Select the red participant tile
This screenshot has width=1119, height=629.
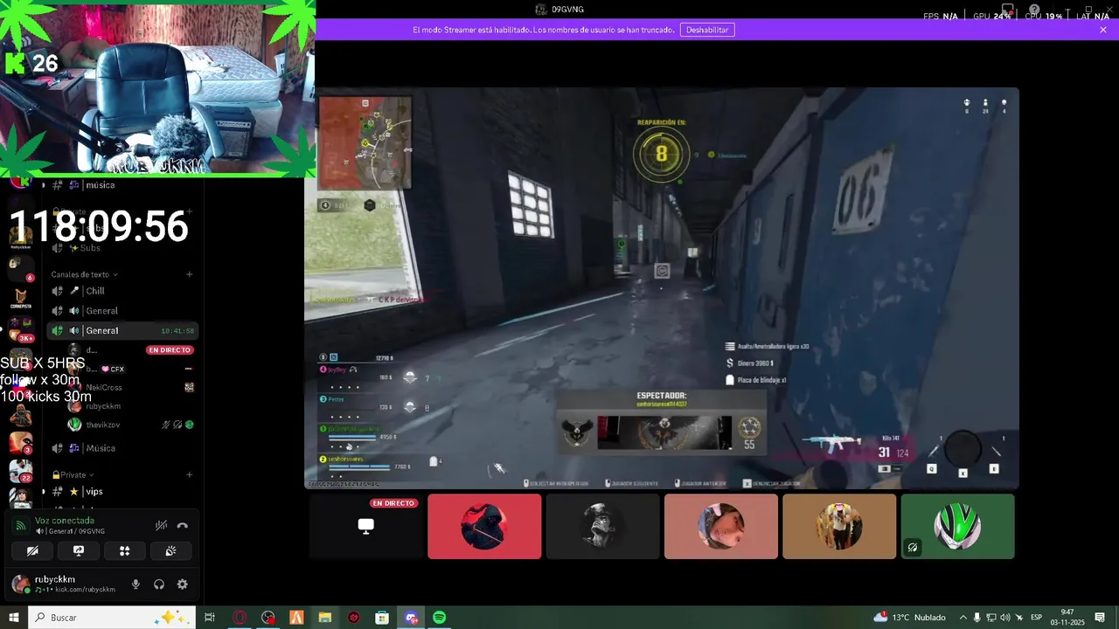(484, 526)
